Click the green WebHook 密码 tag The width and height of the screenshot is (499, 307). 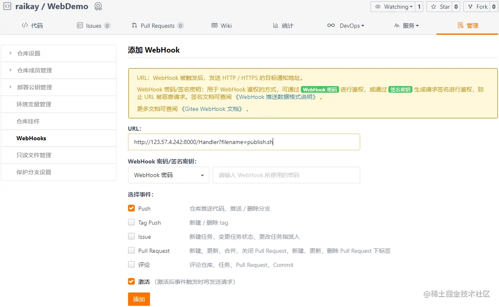pyautogui.click(x=320, y=89)
